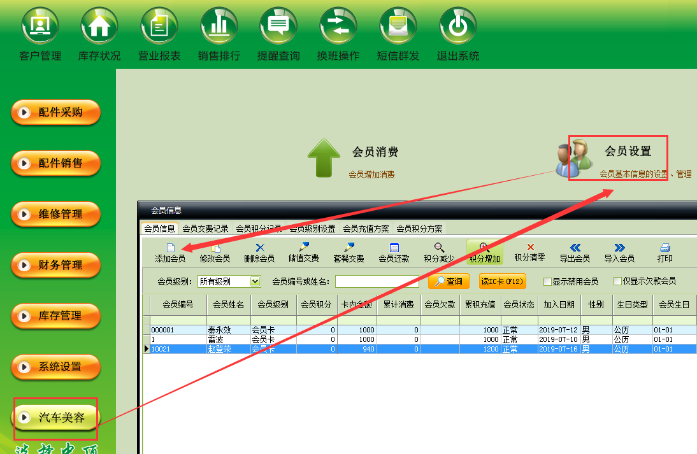697x454 pixels.
Task: Open 短信群发 bulk SMS icon
Action: coord(398,25)
